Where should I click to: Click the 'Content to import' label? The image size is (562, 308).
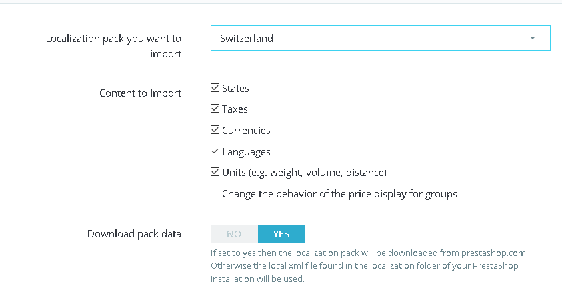coord(140,93)
